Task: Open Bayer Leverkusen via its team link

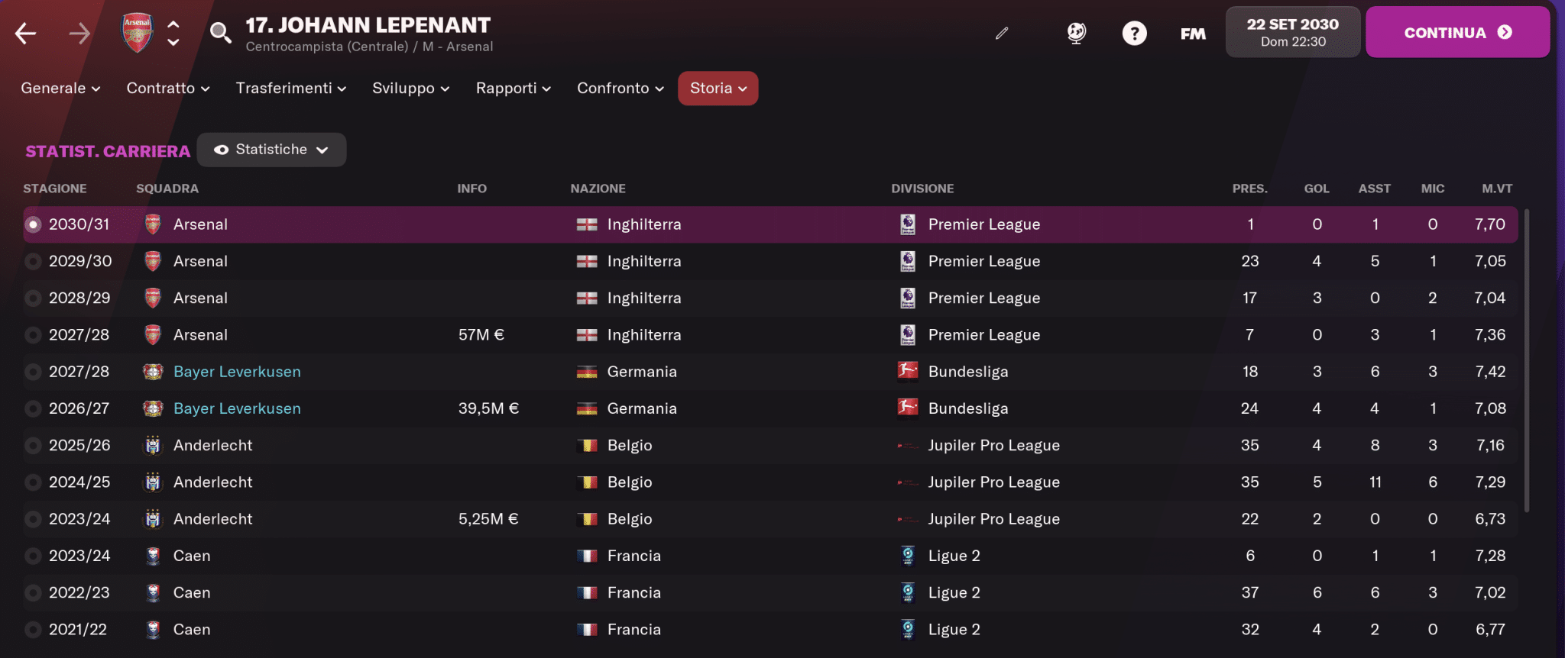Action: click(x=237, y=372)
